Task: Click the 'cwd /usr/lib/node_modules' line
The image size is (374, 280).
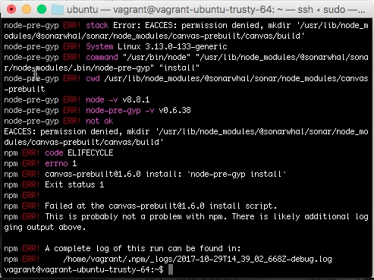Action: [186, 78]
